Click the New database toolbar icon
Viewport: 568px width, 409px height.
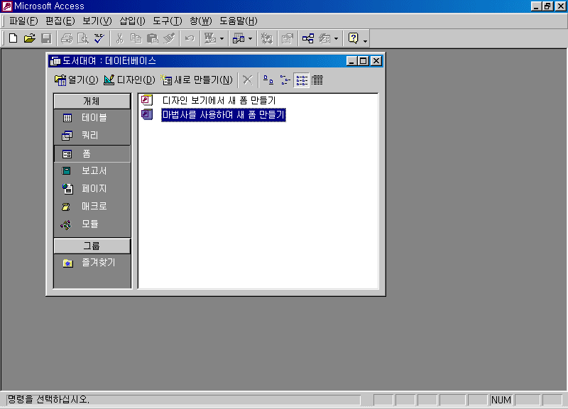(x=13, y=38)
